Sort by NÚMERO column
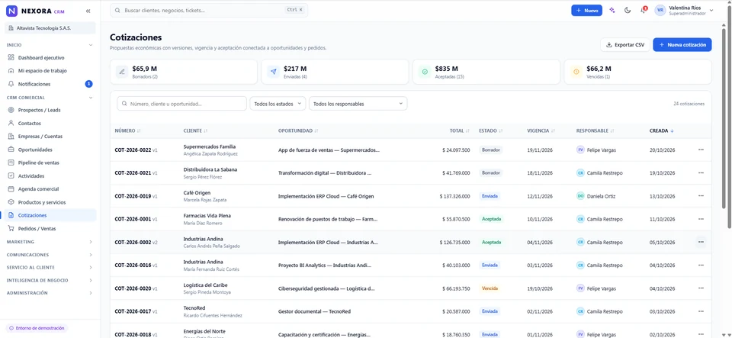732x338 pixels. 128,130
